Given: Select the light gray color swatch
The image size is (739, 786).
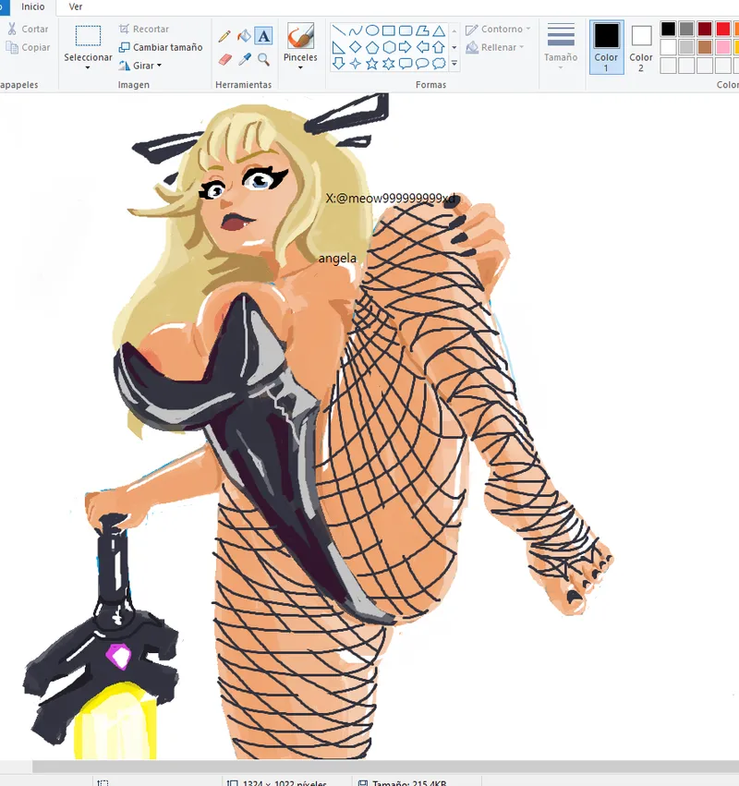Looking at the screenshot, I should 686,47.
